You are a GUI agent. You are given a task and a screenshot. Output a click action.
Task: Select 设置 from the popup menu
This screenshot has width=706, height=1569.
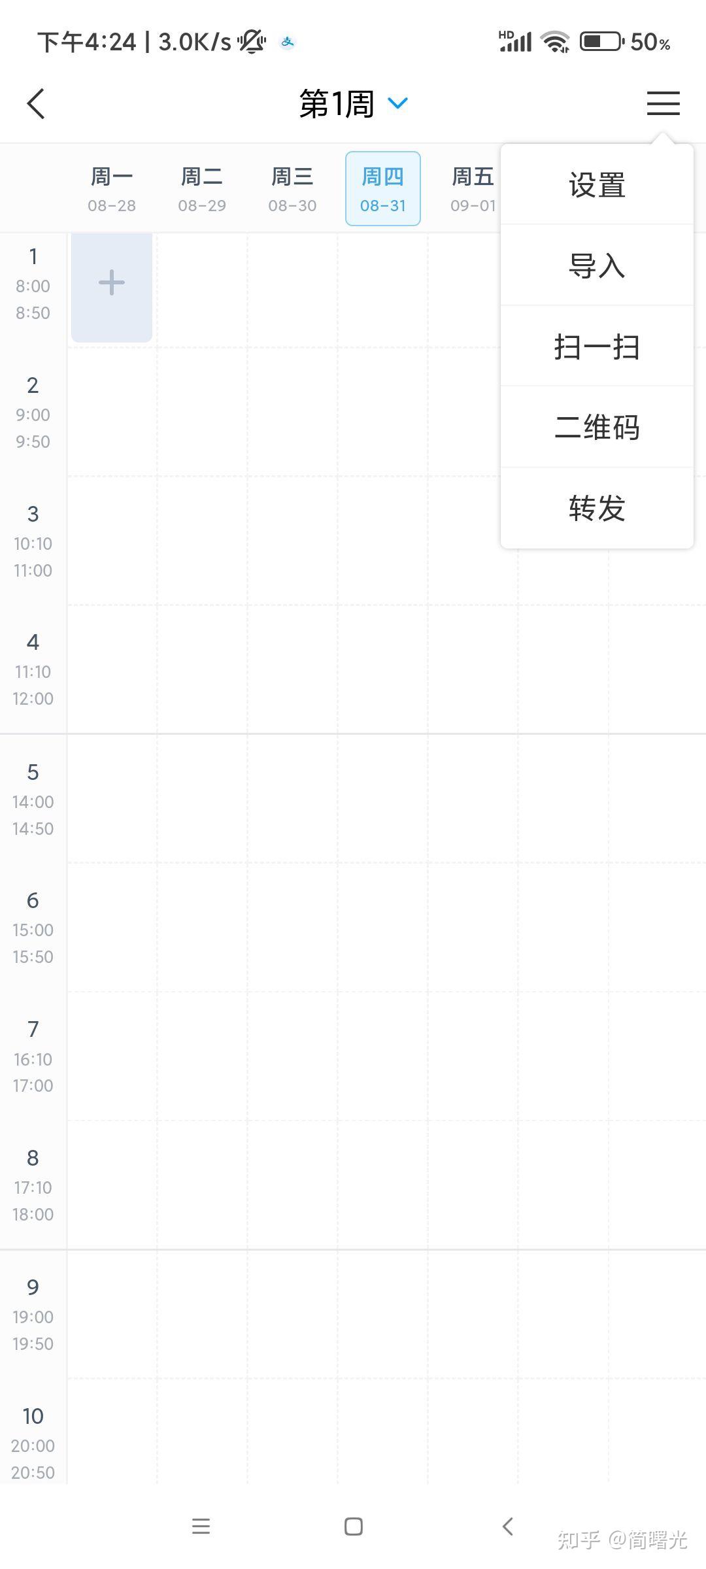(x=597, y=185)
